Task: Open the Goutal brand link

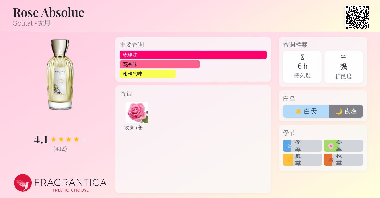Action: coord(22,23)
